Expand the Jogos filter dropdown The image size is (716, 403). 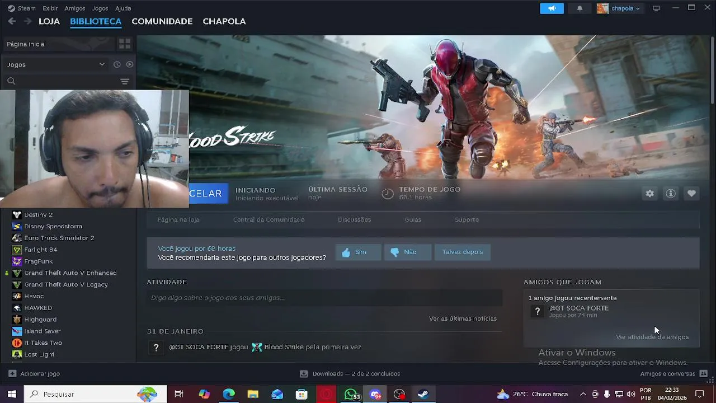(56, 64)
